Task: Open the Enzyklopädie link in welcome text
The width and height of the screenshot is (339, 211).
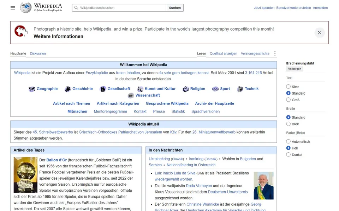Action: pyautogui.click(x=97, y=73)
